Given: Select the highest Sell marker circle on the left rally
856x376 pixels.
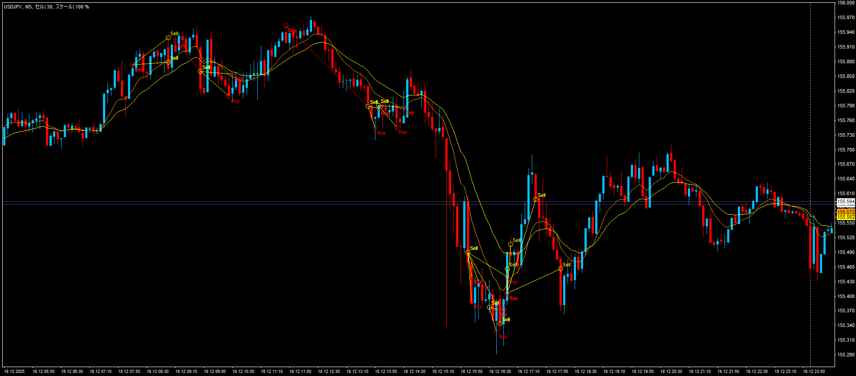Looking at the screenshot, I should coord(168,38).
